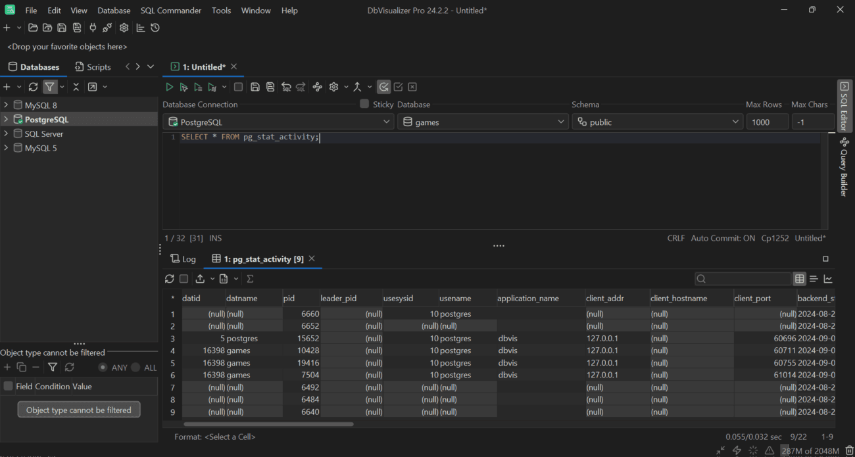855x457 pixels.
Task: Switch to the Log tab
Action: tap(183, 259)
